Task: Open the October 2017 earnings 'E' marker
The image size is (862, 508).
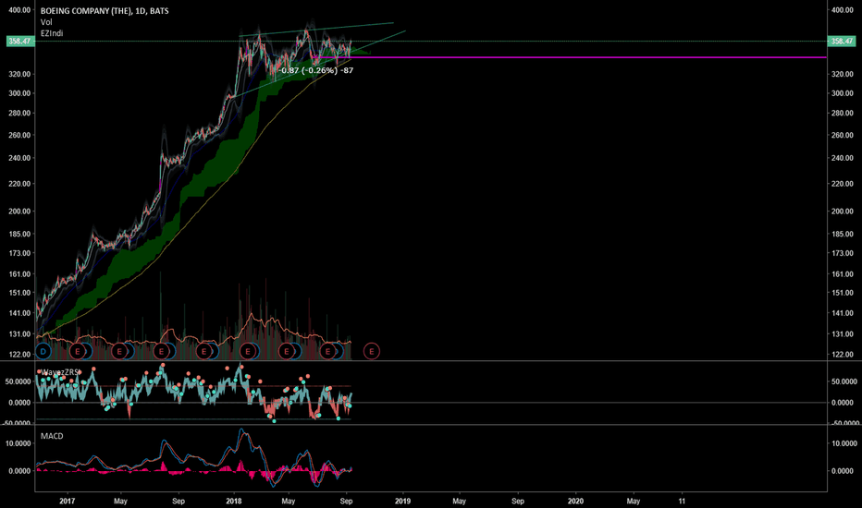Action: [204, 351]
